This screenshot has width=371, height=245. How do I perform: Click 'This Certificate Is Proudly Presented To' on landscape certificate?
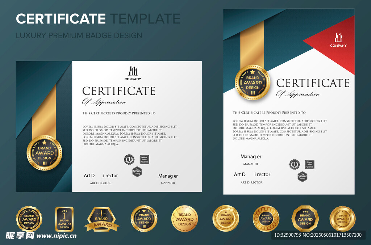click(x=119, y=113)
